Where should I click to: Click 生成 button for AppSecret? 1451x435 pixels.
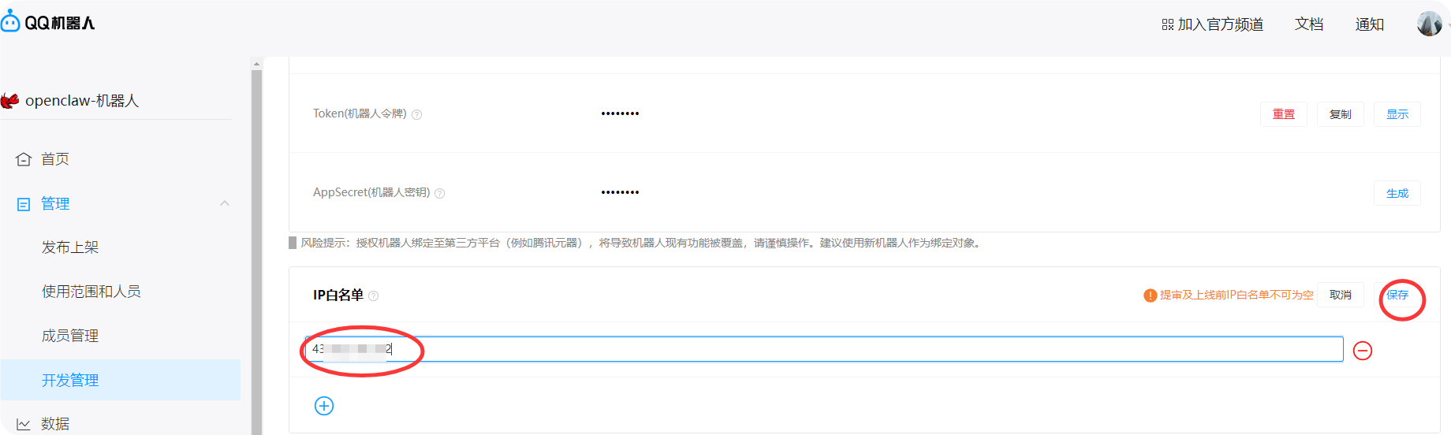(x=1397, y=193)
